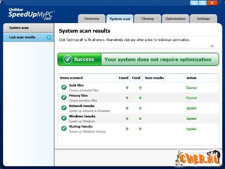Select the Windows tweaks row title
Screen dimensions: 225x169
pyautogui.click(x=82, y=116)
